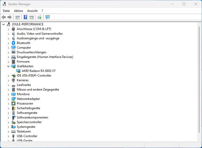Click the Mäuse und andere Zeigegeräte icon

(13, 90)
